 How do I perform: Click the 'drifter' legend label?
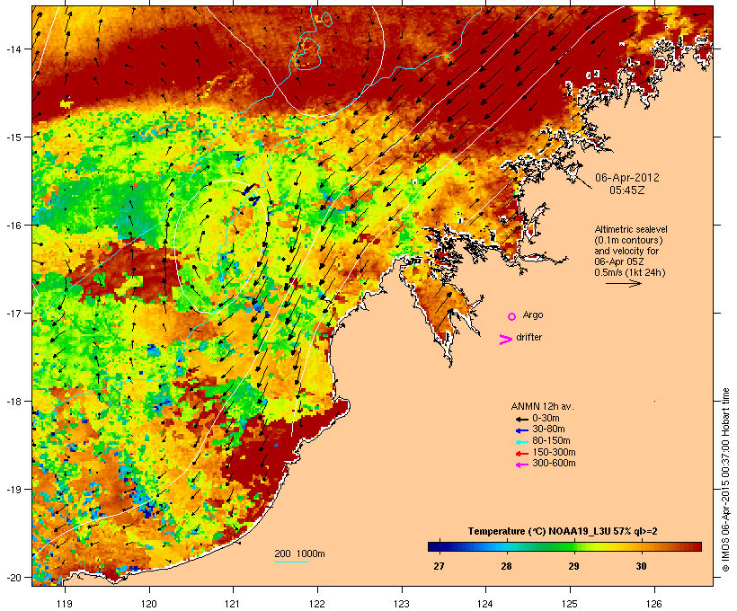[x=528, y=337]
